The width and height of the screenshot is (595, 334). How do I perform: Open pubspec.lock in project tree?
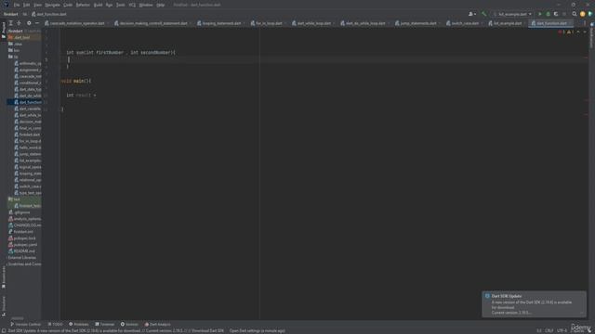pyautogui.click(x=22, y=238)
